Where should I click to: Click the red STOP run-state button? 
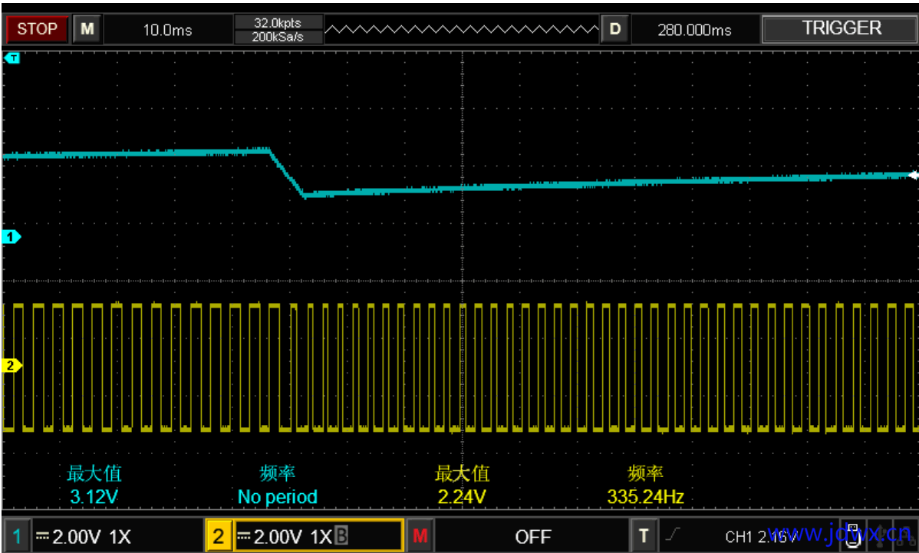click(x=36, y=28)
